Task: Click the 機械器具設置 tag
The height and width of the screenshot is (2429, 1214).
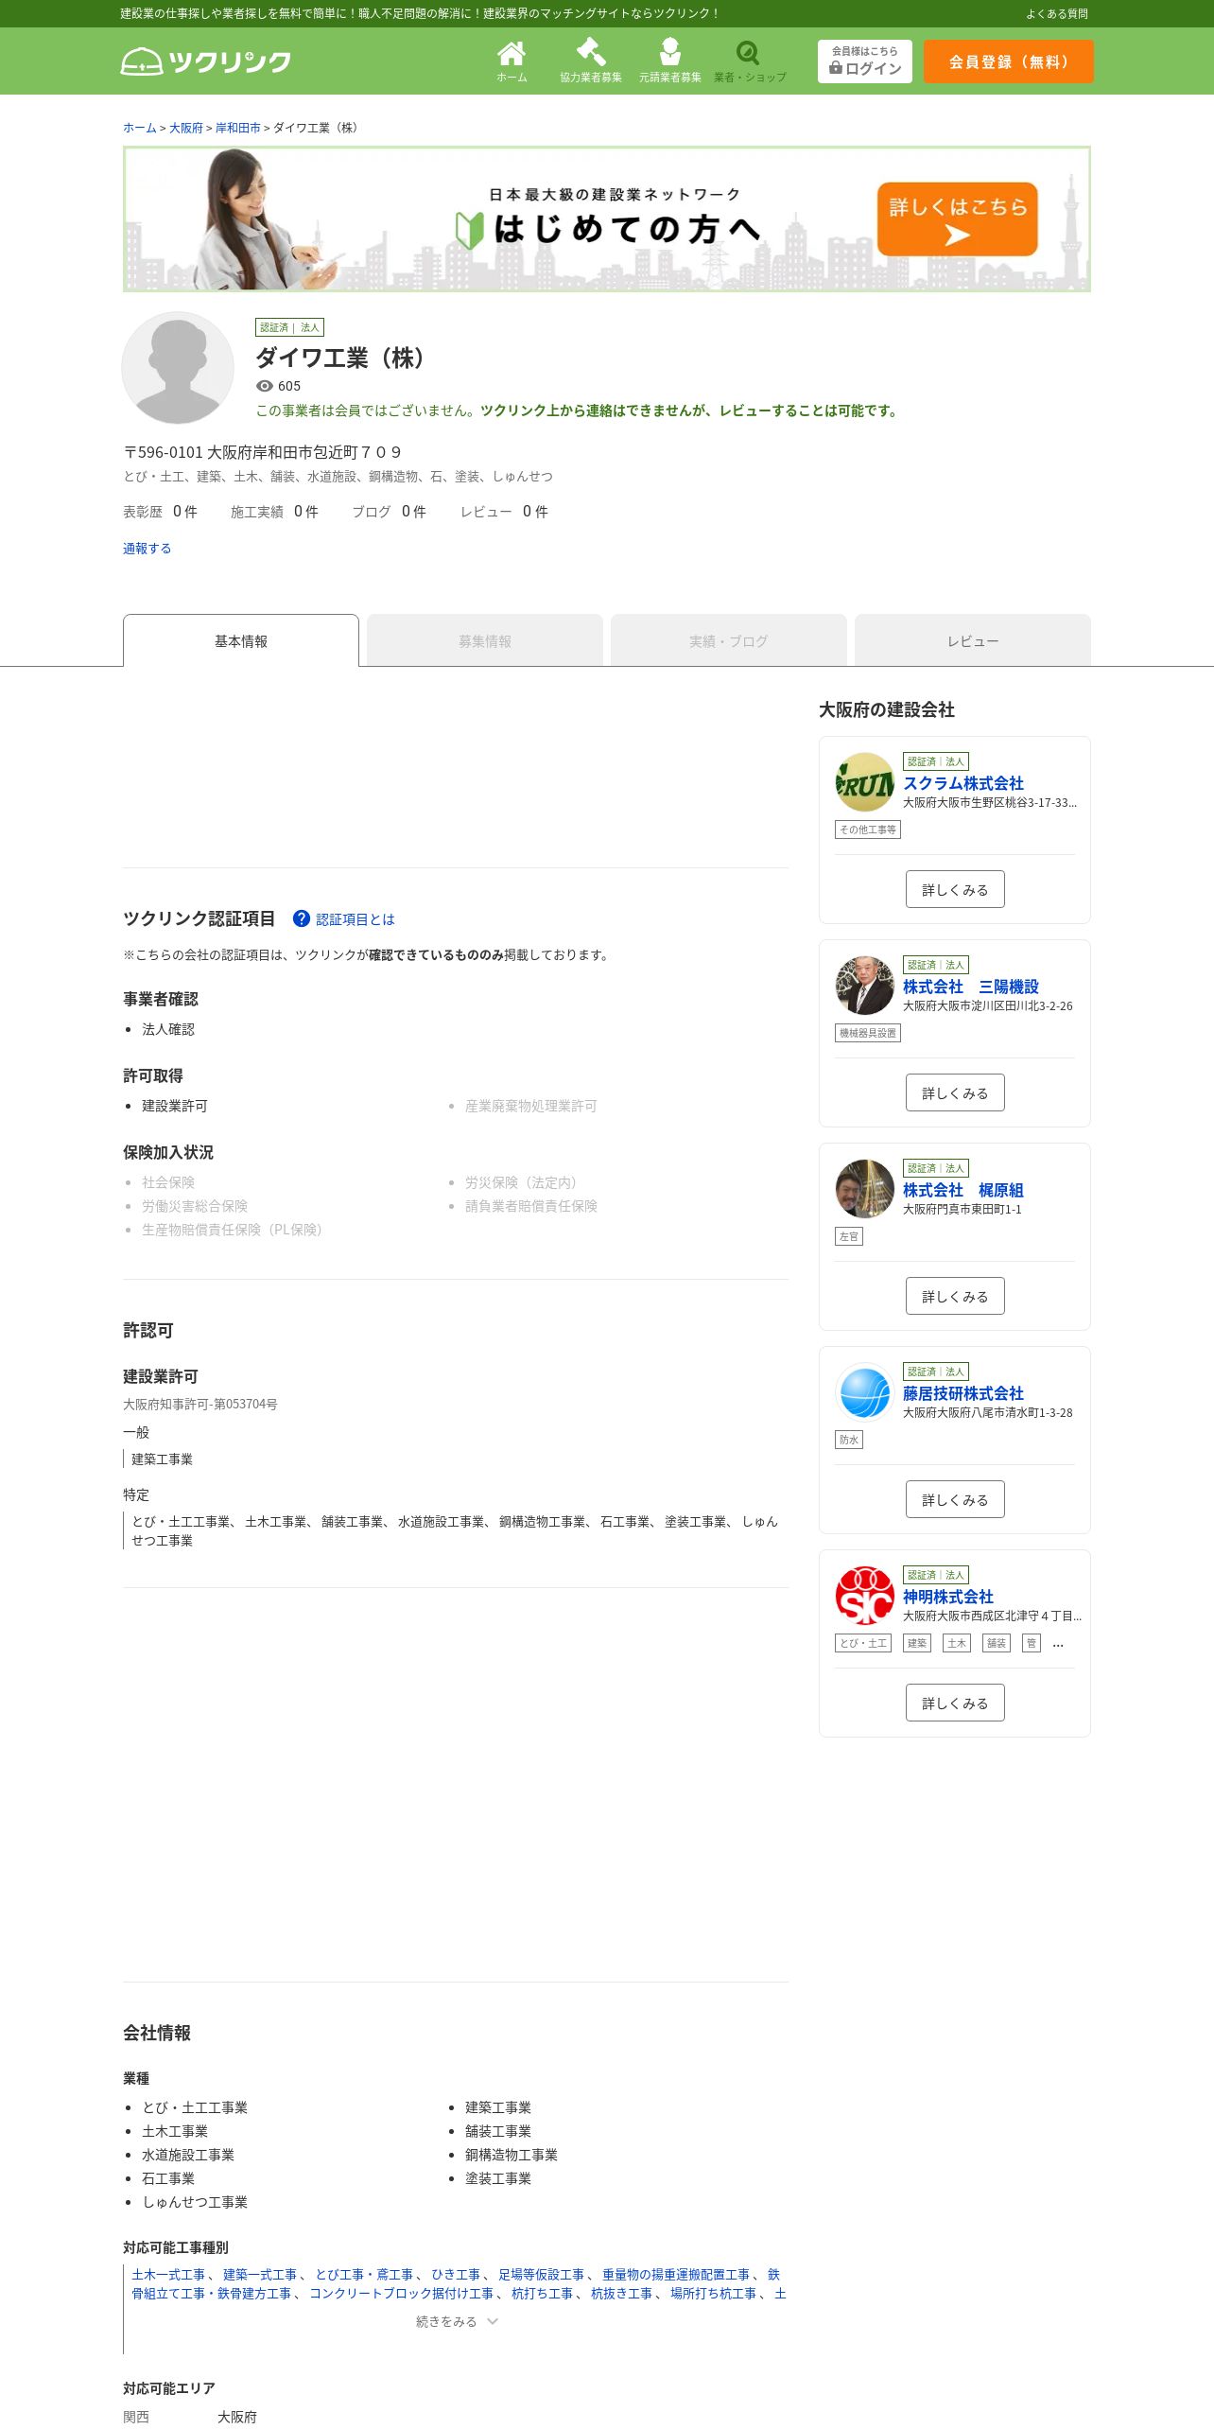Action: click(x=868, y=1033)
